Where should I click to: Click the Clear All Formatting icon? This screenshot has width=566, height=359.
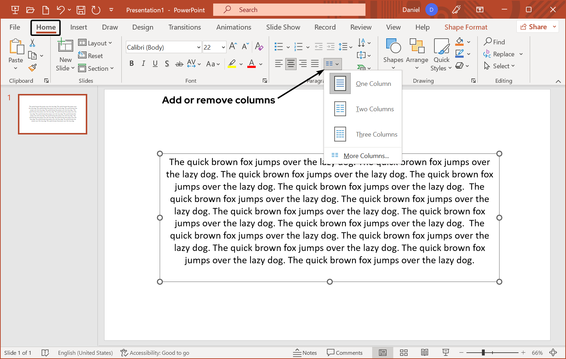pyautogui.click(x=259, y=46)
